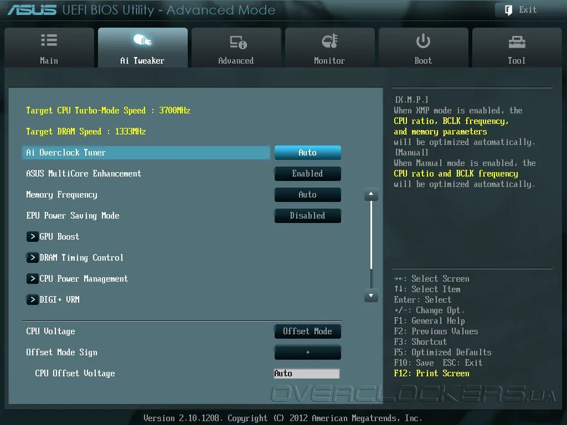Click the Exit door icon
The height and width of the screenshot is (425, 567).
point(508,10)
